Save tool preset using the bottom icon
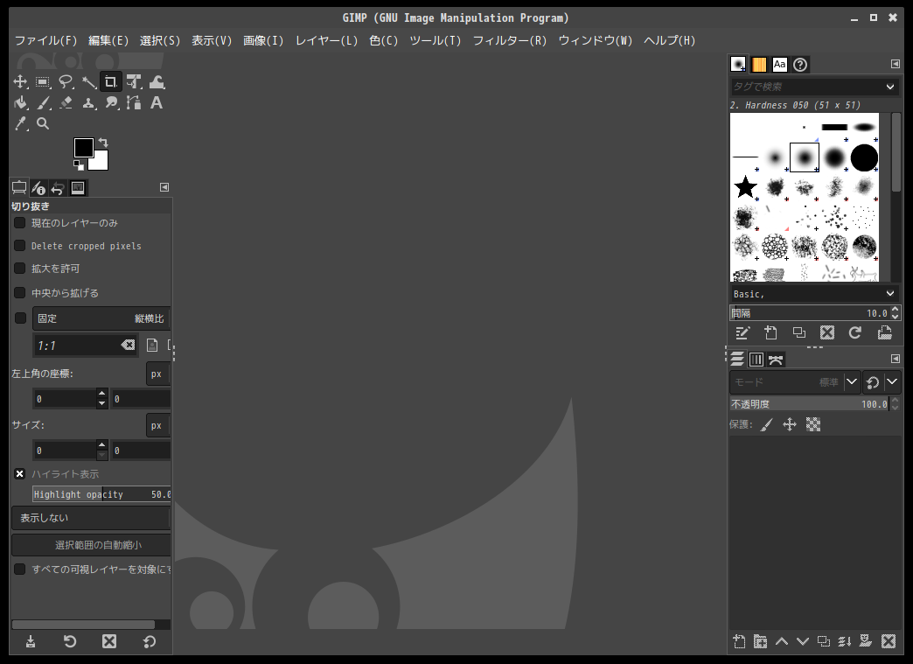This screenshot has height=664, width=913. pyautogui.click(x=31, y=641)
